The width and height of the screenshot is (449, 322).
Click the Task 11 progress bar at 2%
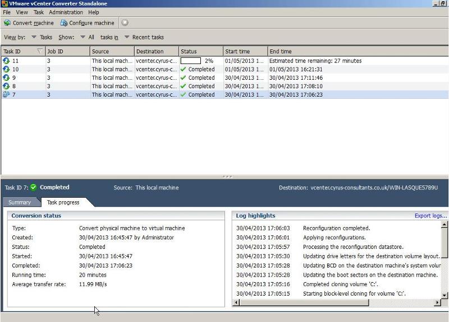(x=191, y=61)
